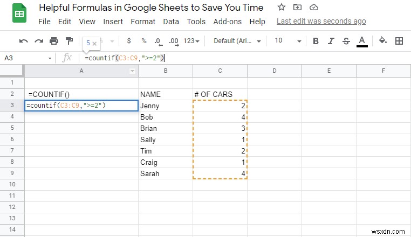The width and height of the screenshot is (411, 237).
Task: Open the Insert menu
Action: point(113,22)
